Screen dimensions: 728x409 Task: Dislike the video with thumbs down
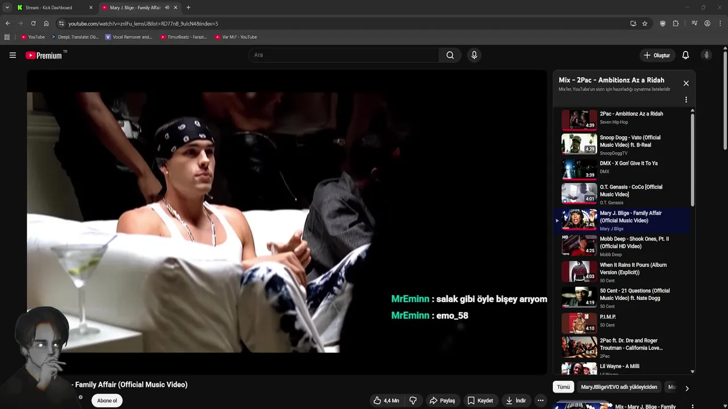(413, 400)
